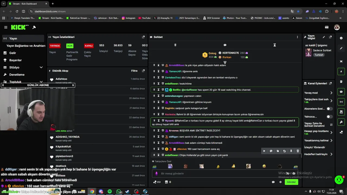Open Takipçilere özel sohbet settings arrow
Screen dimensions: 347x195
pyautogui.click(x=331, y=101)
